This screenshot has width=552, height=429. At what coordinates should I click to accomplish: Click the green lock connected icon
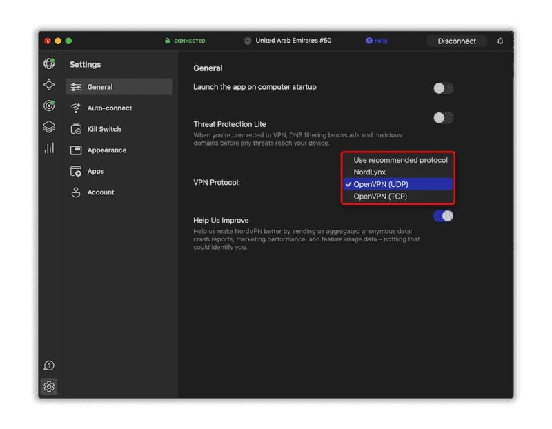[167, 41]
